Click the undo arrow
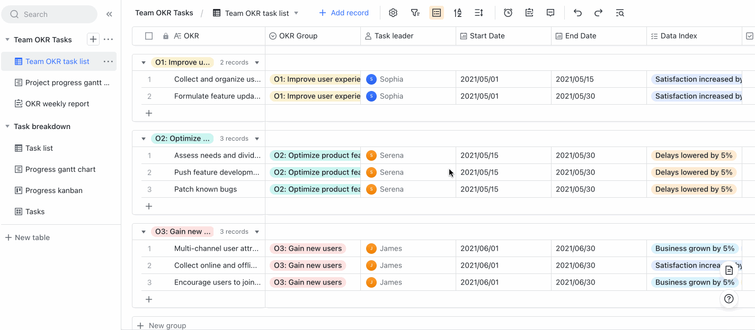Image resolution: width=755 pixels, height=330 pixels. point(578,13)
